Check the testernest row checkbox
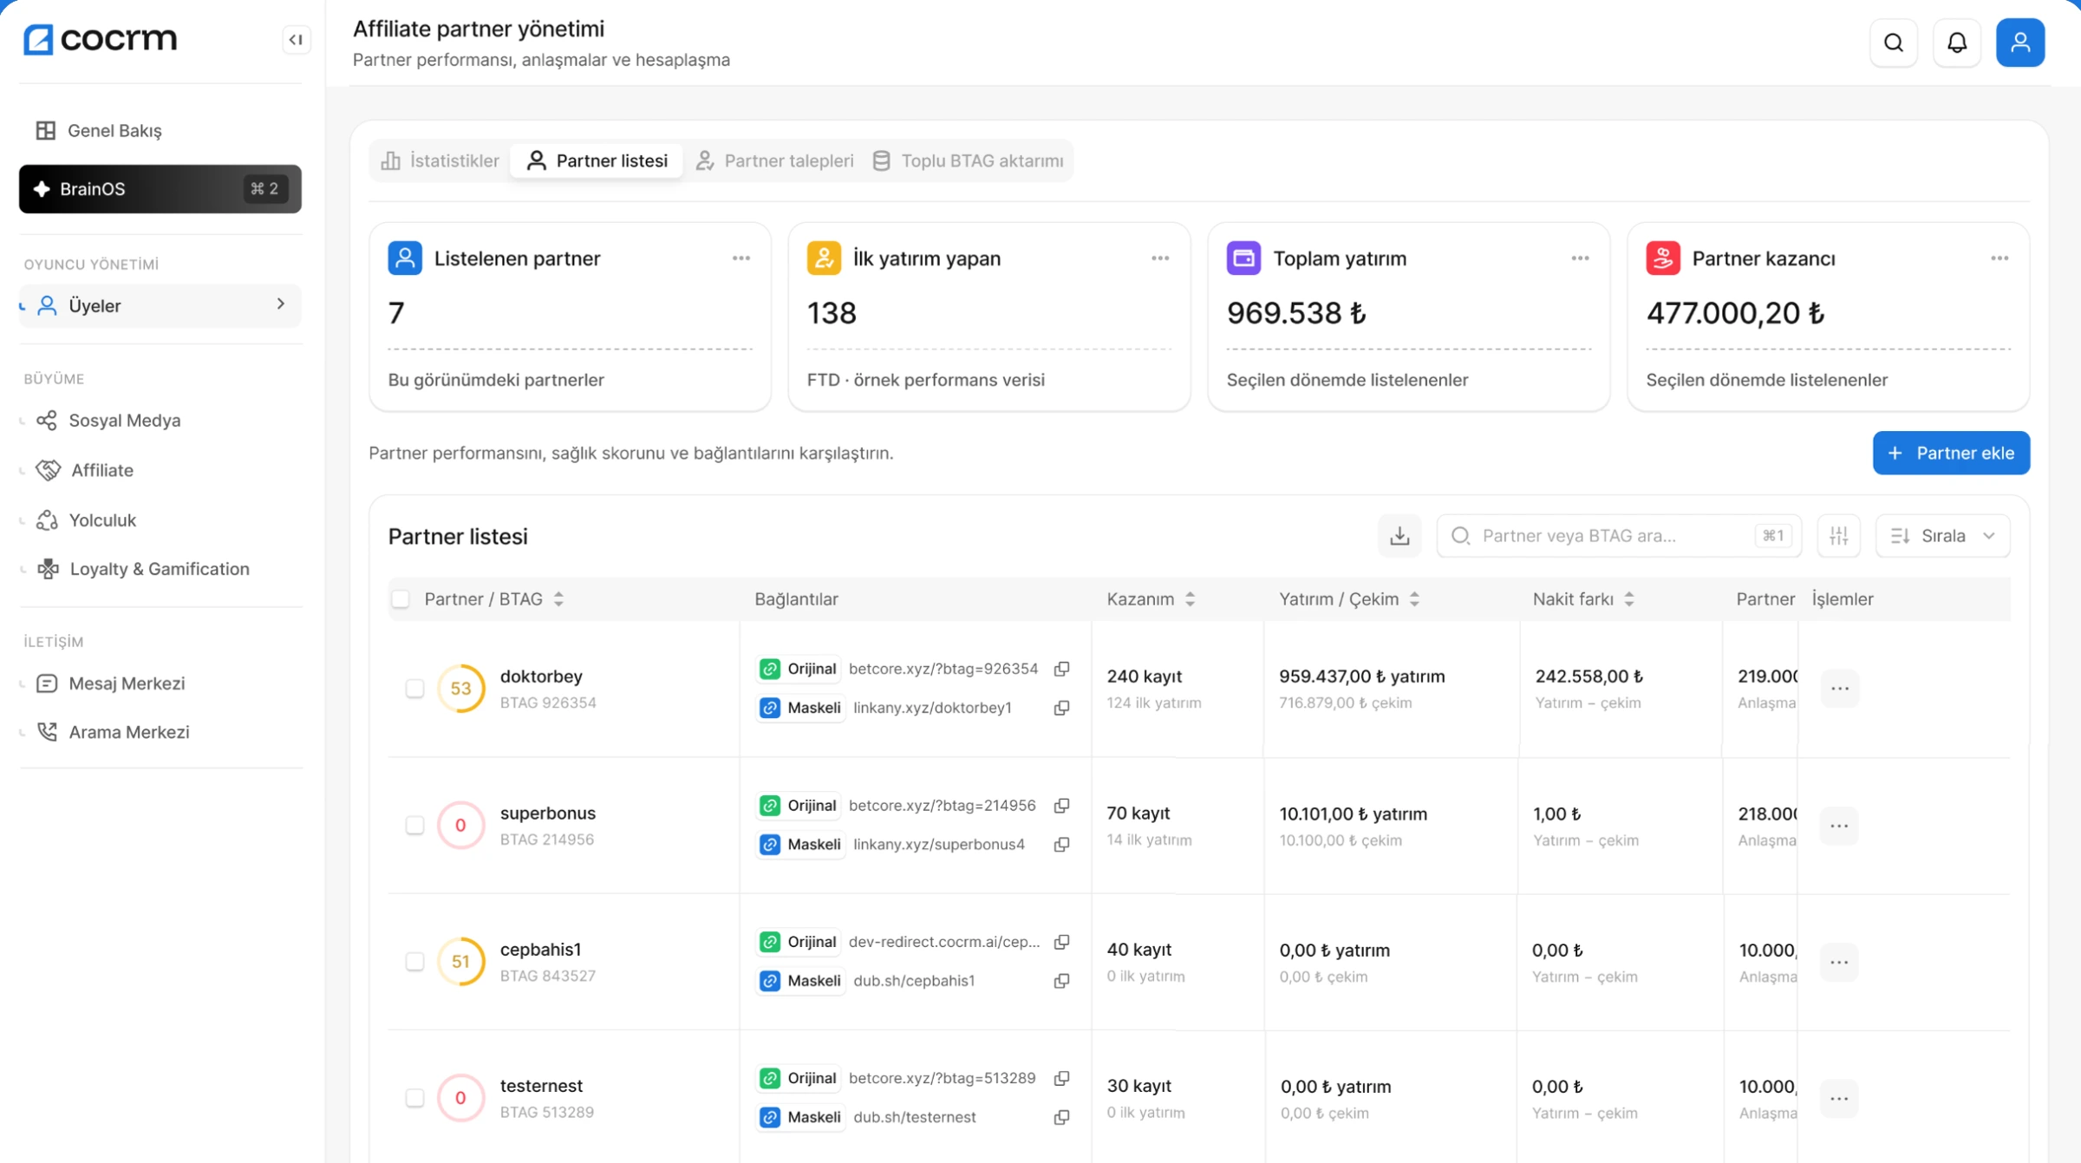Image resolution: width=2081 pixels, height=1163 pixels. [x=414, y=1098]
